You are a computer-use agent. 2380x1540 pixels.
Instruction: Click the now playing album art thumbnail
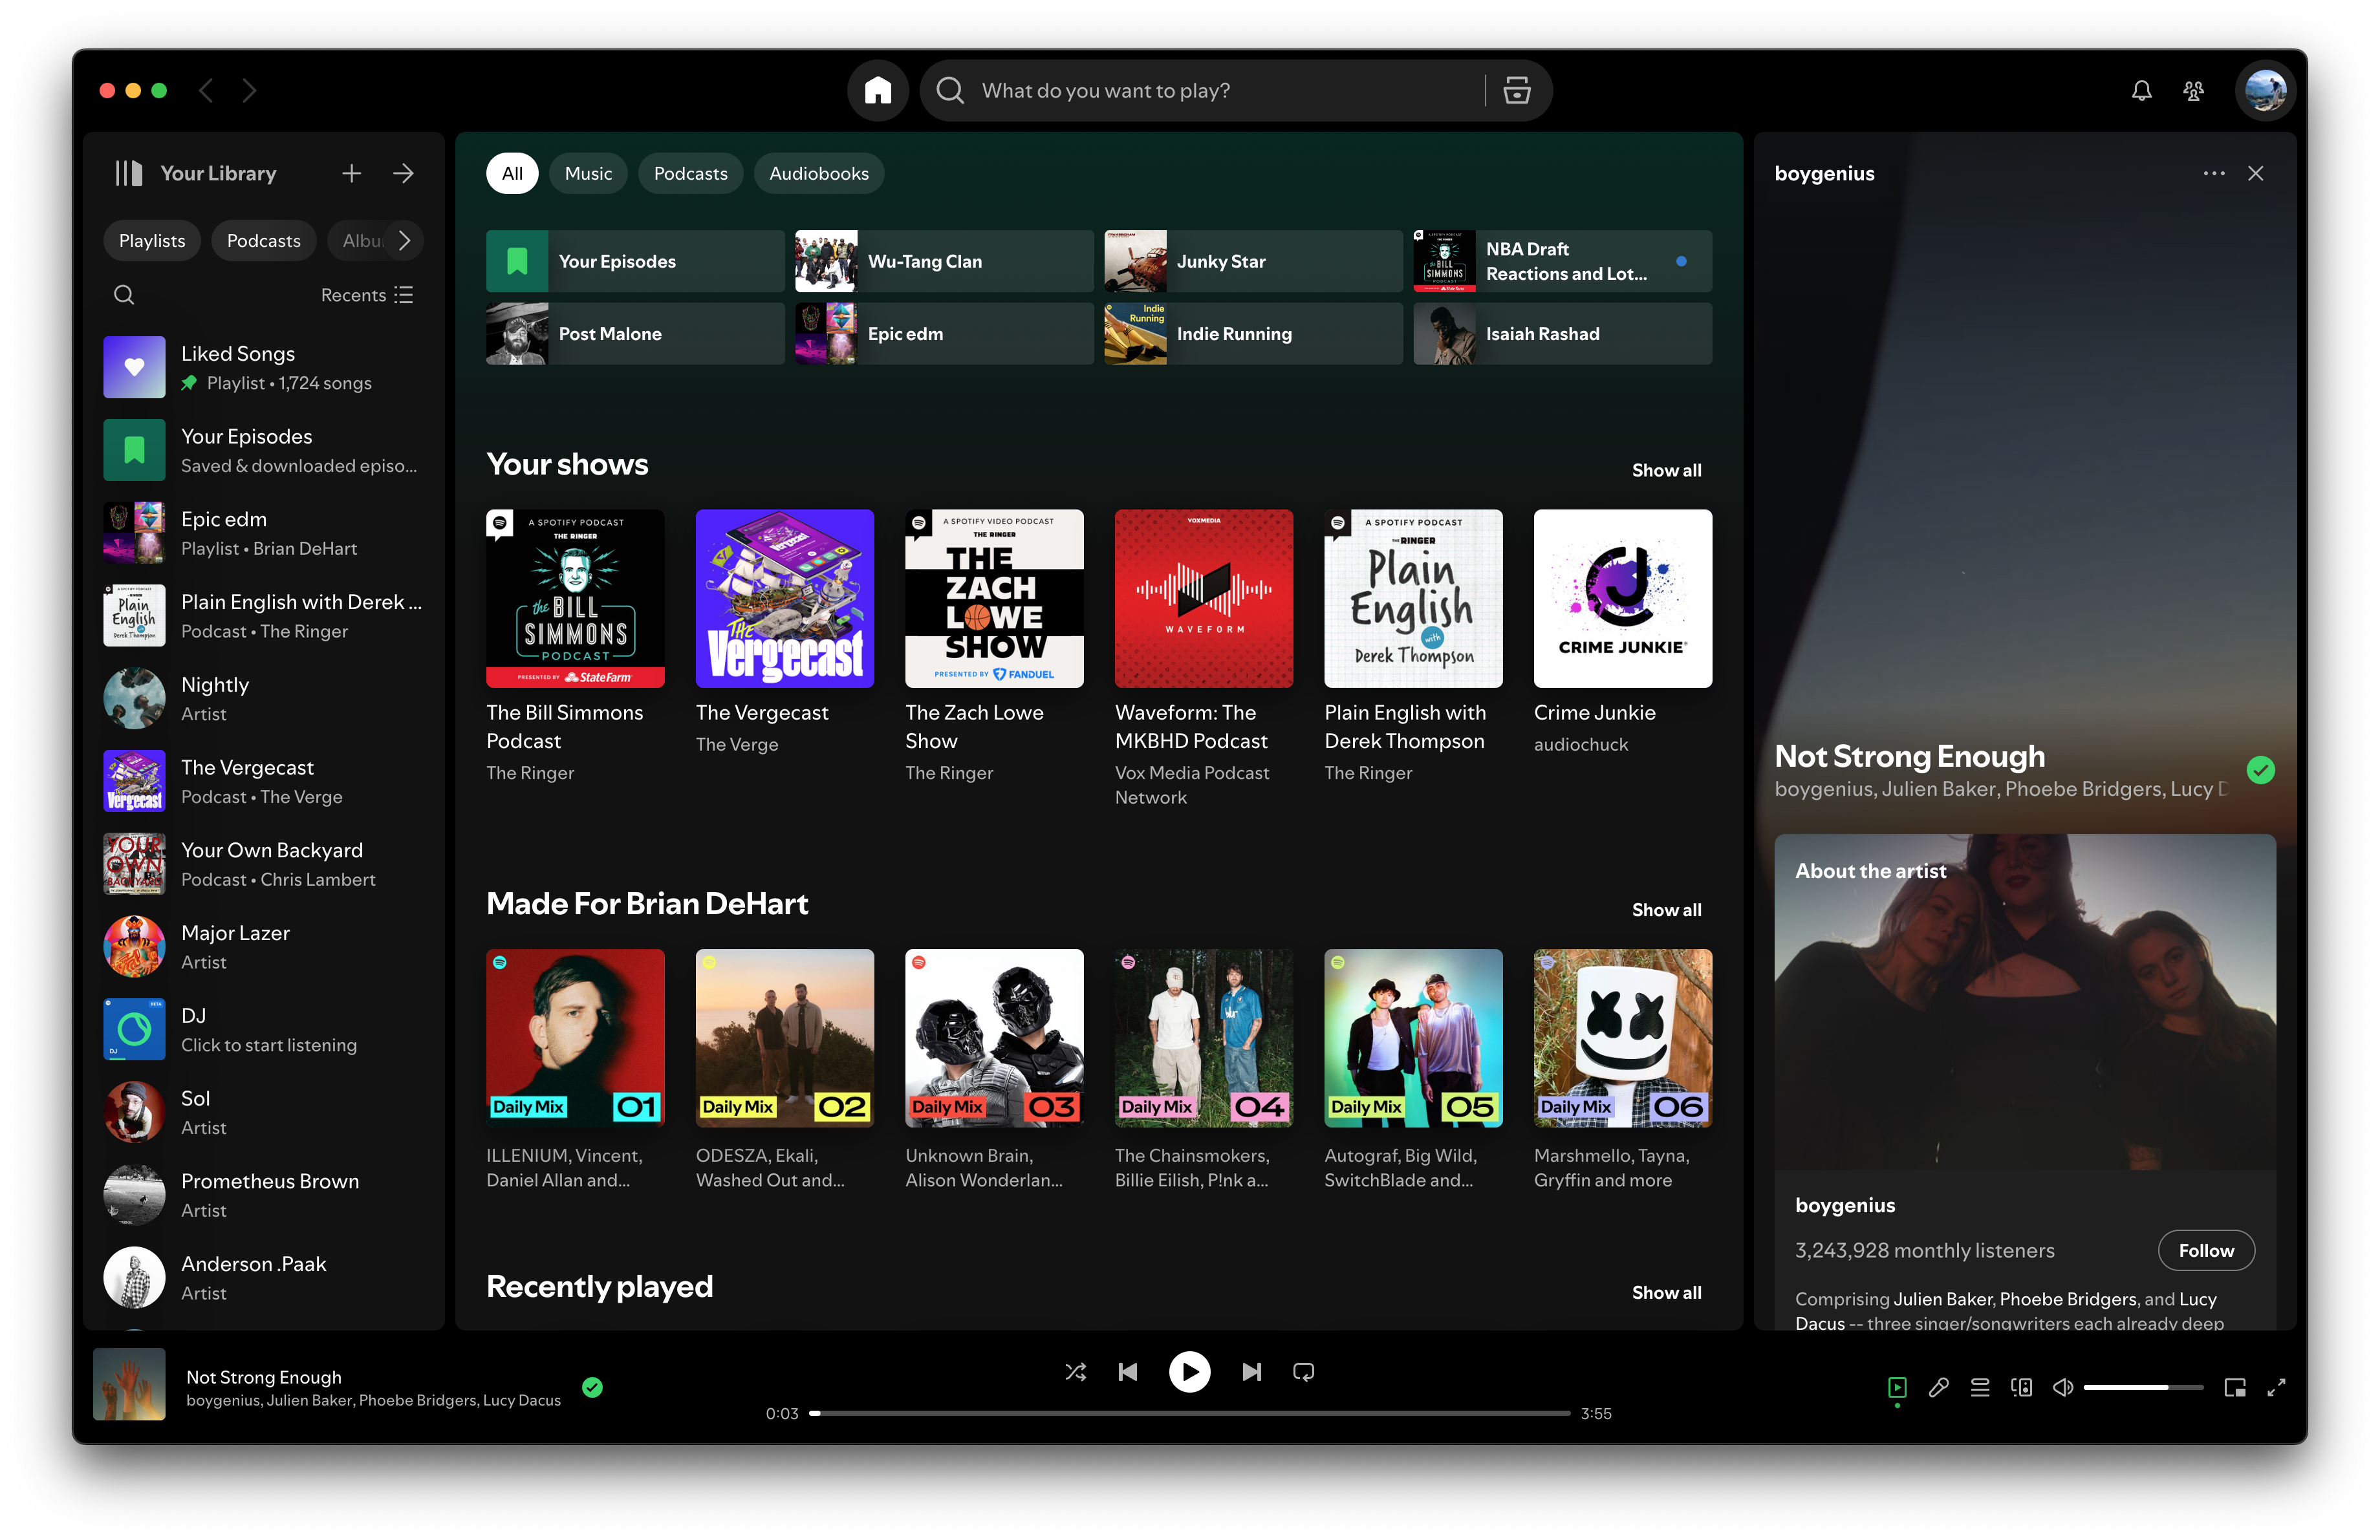pyautogui.click(x=129, y=1385)
